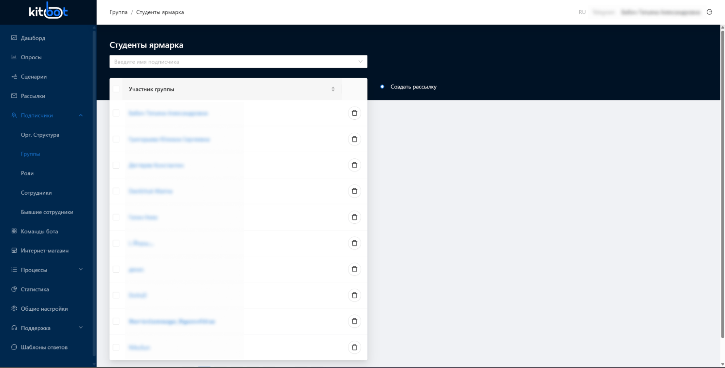Click the Общие настройки gear icon
This screenshot has width=725, height=368.
coord(14,309)
